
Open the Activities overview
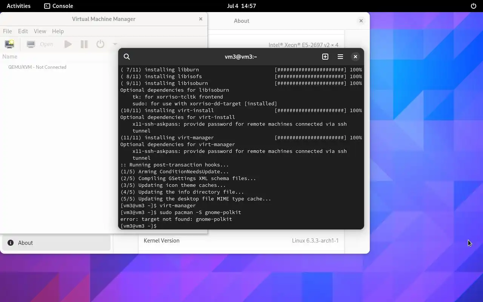click(x=18, y=6)
